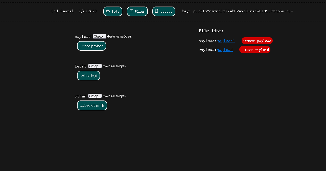Screen dimensions: 326x171
Task: Open the payload file link
Action: coord(225,50)
